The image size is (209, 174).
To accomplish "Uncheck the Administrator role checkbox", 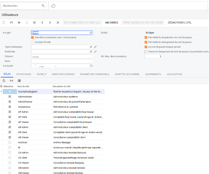I will pyautogui.click(x=10, y=97).
